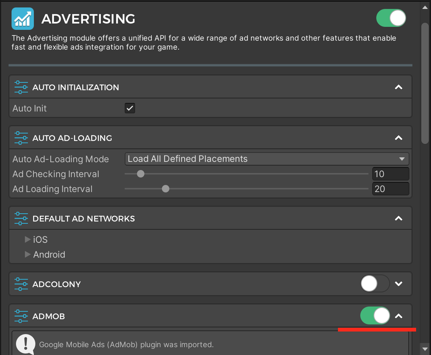Click the AdMob plugin info exclamation icon
This screenshot has height=355, width=431.
pyautogui.click(x=26, y=344)
